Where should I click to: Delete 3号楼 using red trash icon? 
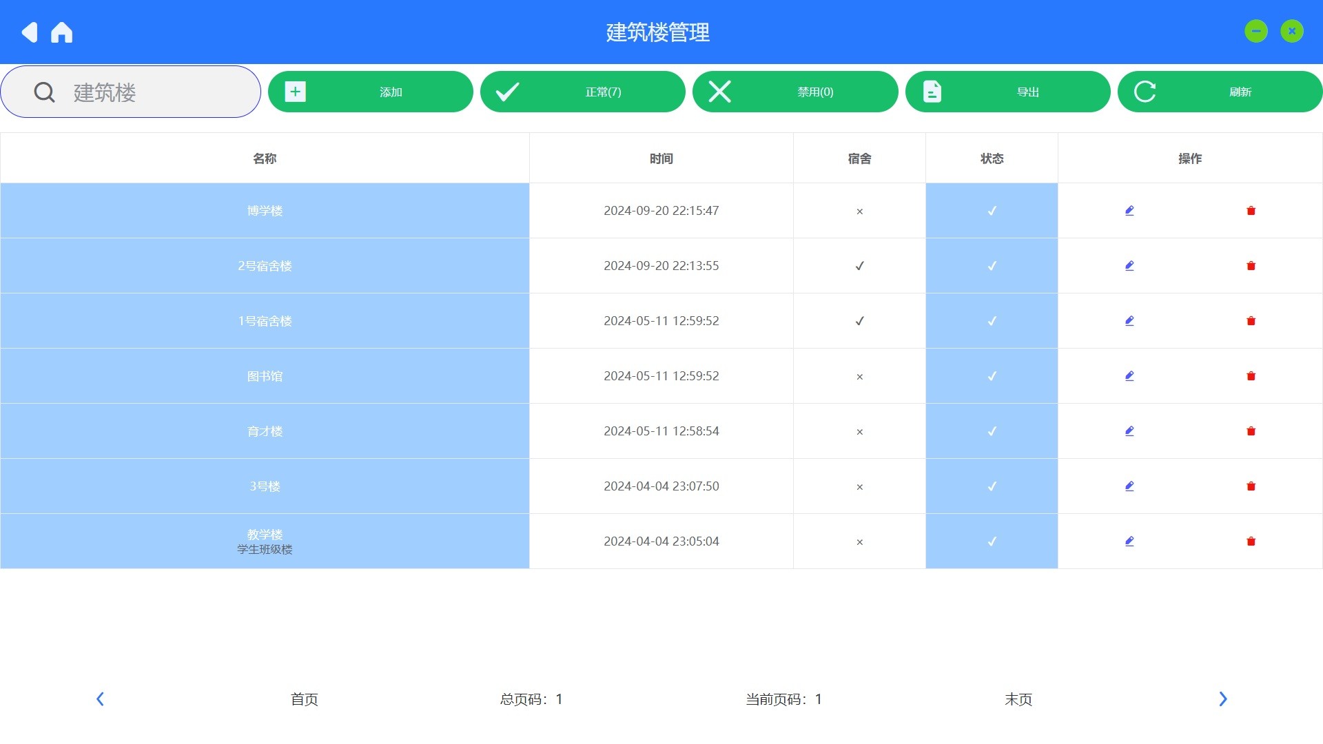click(1251, 486)
